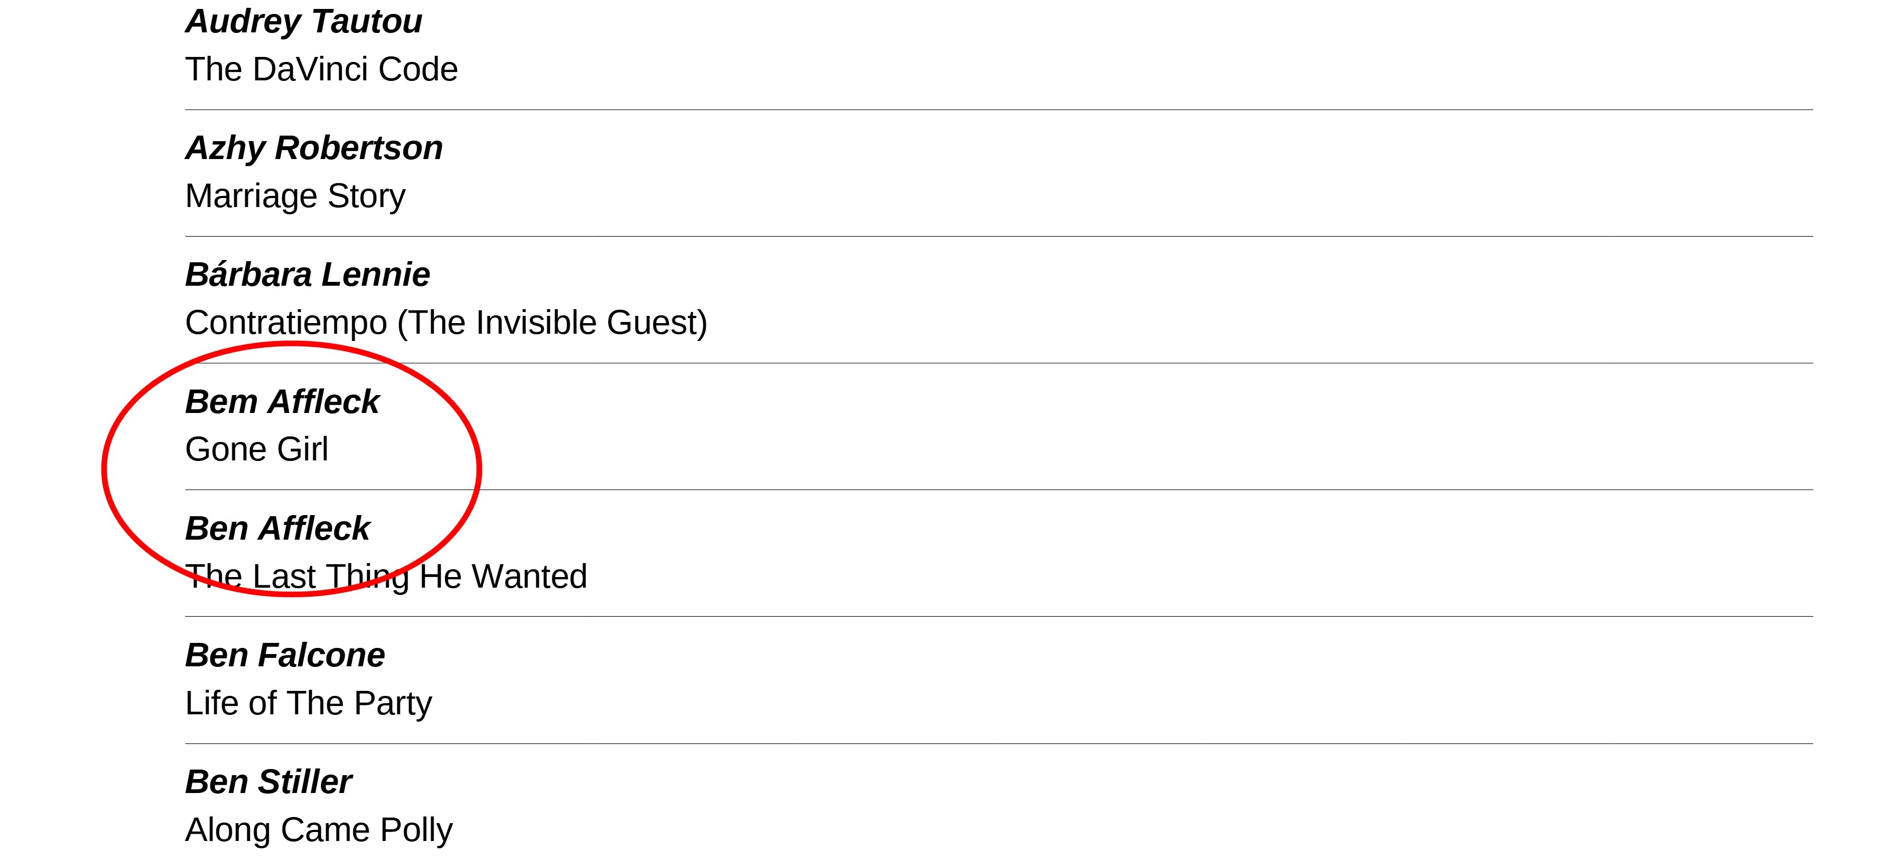The width and height of the screenshot is (1896, 865).
Task: Click the divider under Marriage Story
Action: [x=999, y=237]
